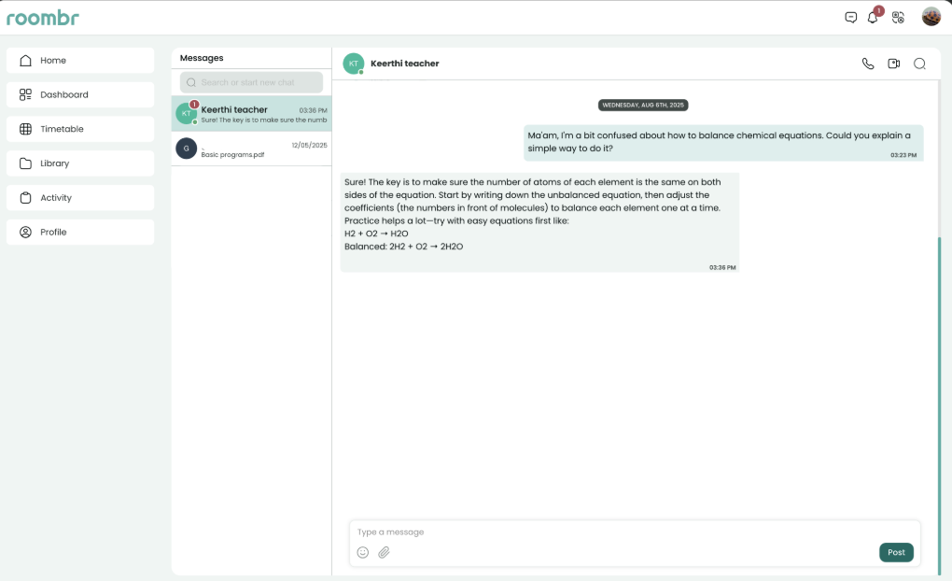Open the Basic programs.pdf chat
Viewport: 952px width, 581px height.
[x=250, y=148]
